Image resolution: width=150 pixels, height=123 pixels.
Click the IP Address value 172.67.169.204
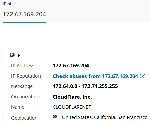coord(71,66)
